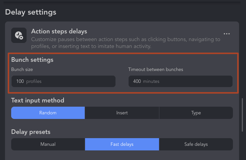This screenshot has height=160, width=246.
Task: Click the Timeout between bunches label
Action: click(156, 69)
